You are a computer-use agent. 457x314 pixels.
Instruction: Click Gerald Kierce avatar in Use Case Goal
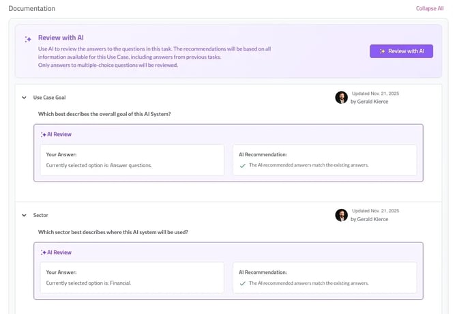point(341,98)
